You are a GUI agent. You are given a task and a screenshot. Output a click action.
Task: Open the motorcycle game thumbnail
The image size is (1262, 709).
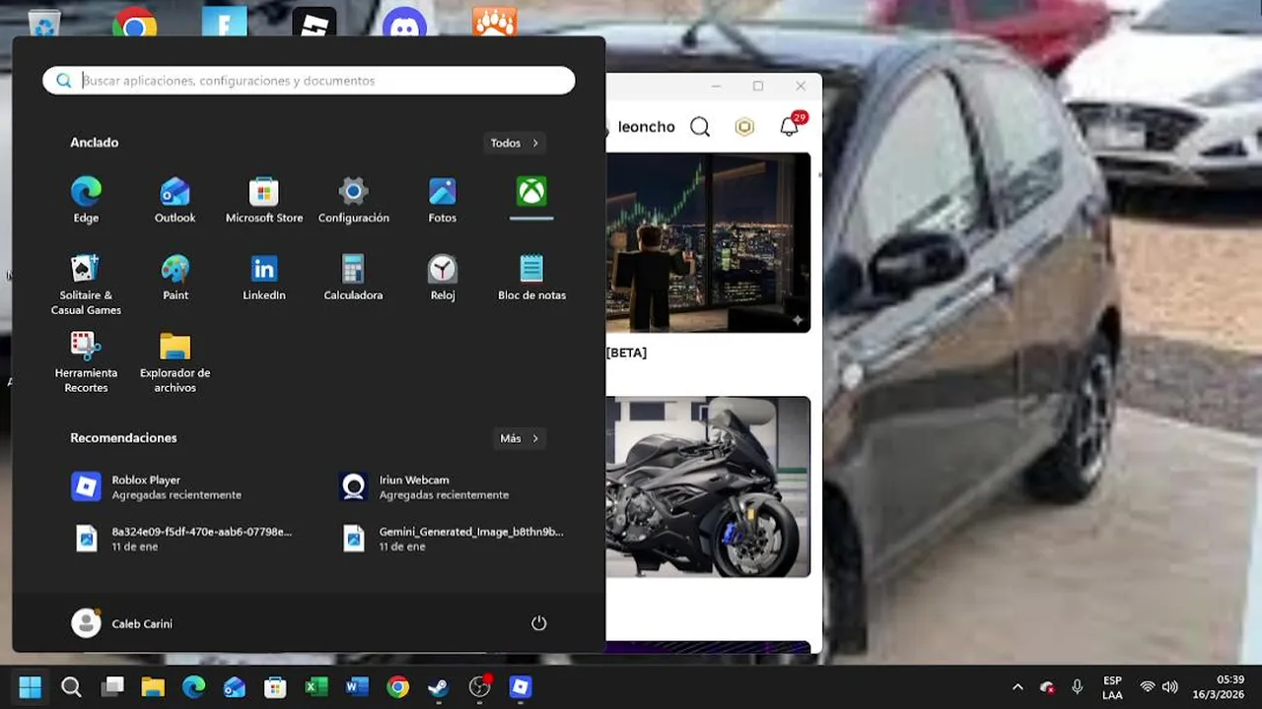[708, 486]
